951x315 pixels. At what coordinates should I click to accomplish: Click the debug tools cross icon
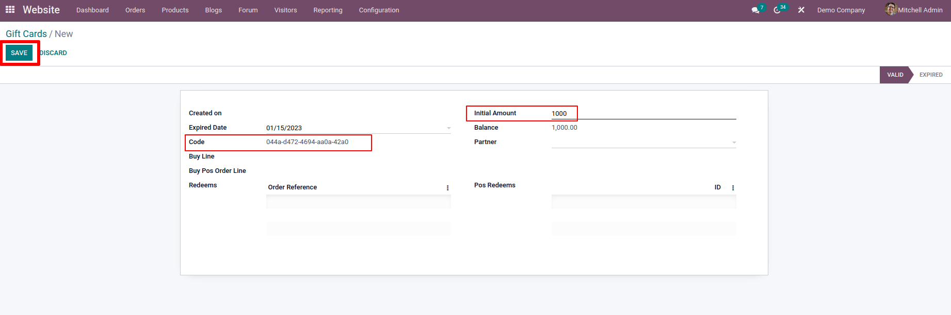click(801, 10)
